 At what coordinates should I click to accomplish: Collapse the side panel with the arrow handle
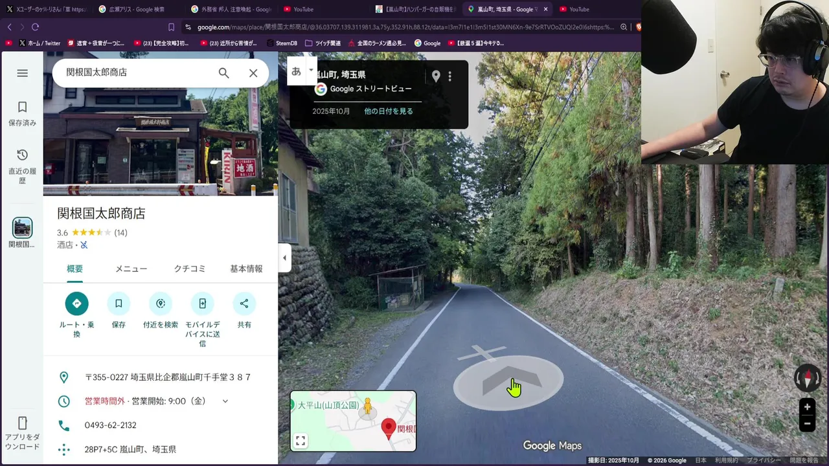coord(284,258)
